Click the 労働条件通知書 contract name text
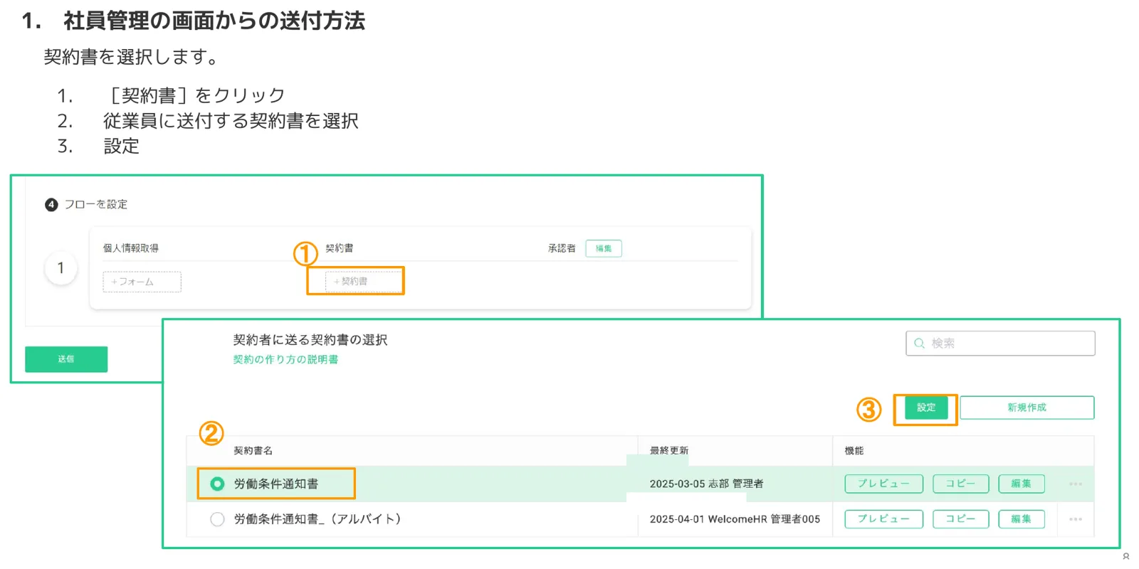The image size is (1139, 569). (x=276, y=484)
